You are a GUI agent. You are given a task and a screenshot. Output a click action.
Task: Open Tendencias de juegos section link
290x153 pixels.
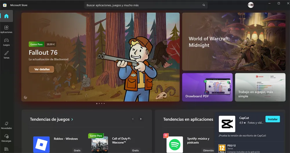click(51, 119)
